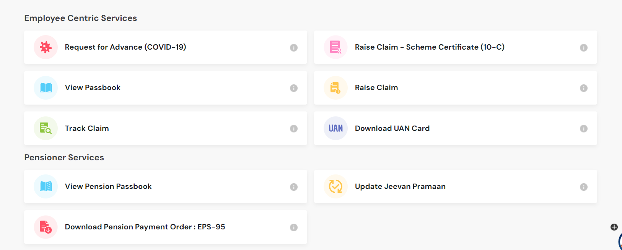Click the black plus icon at right edge

pos(614,227)
